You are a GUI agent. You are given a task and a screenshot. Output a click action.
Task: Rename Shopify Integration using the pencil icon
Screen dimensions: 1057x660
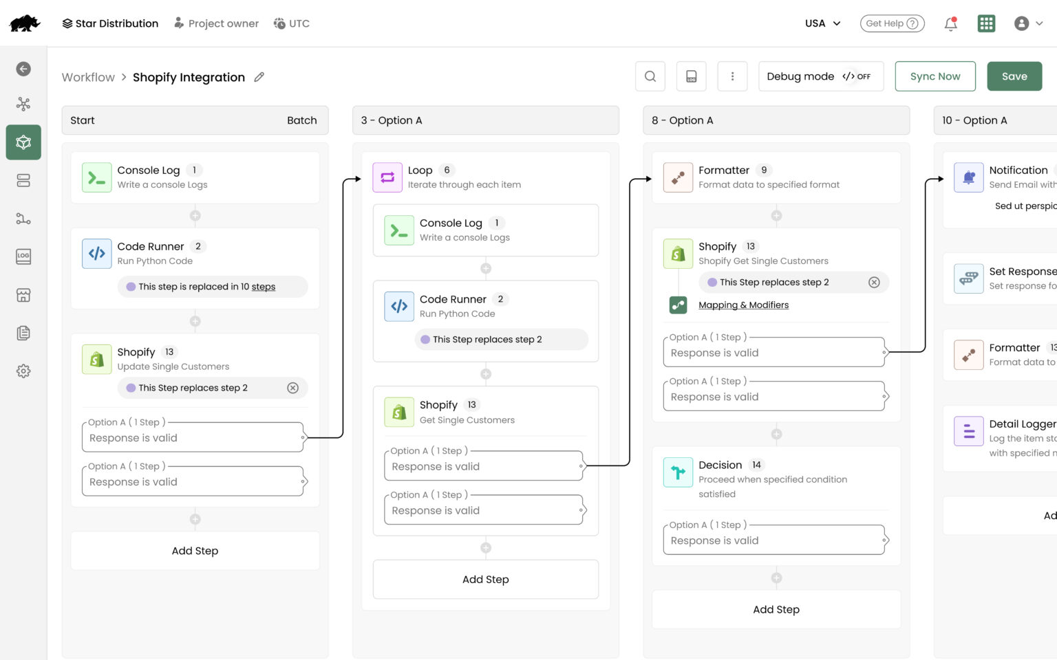click(x=259, y=77)
